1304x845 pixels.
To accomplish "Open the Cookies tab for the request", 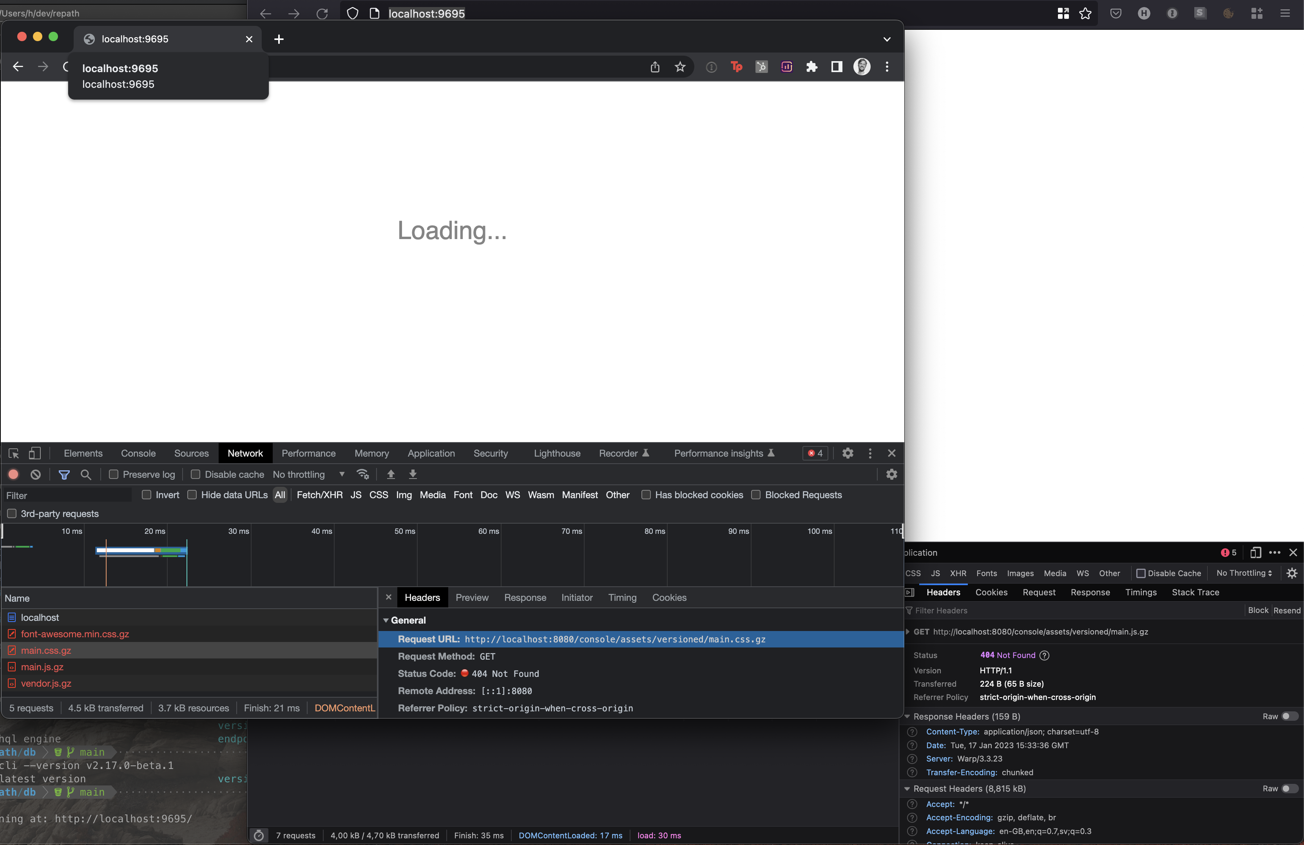I will 670,597.
